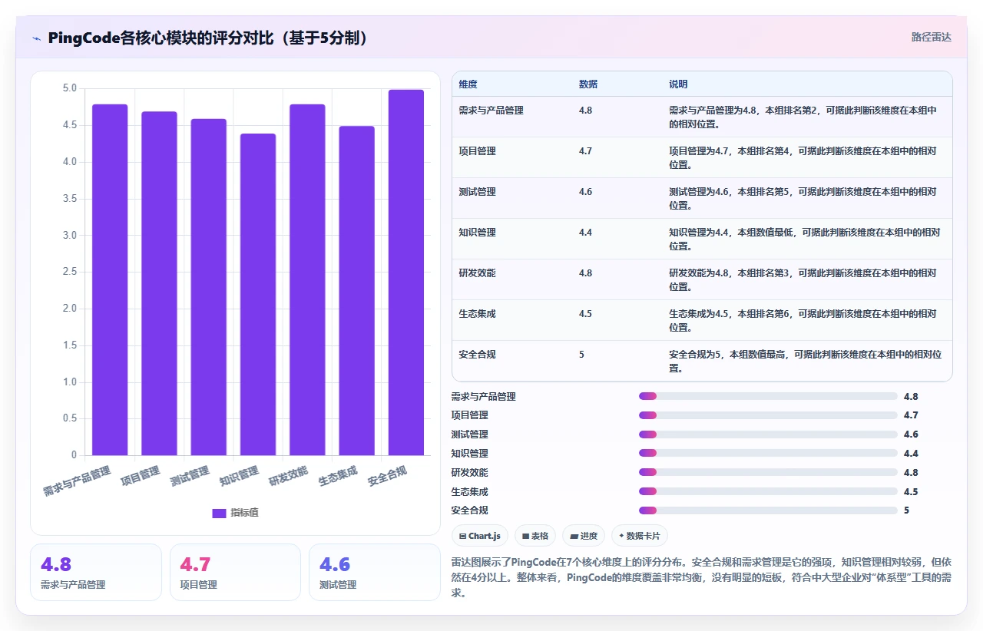Click the 安全合规 progress bar
The height and width of the screenshot is (631, 983).
click(x=768, y=510)
